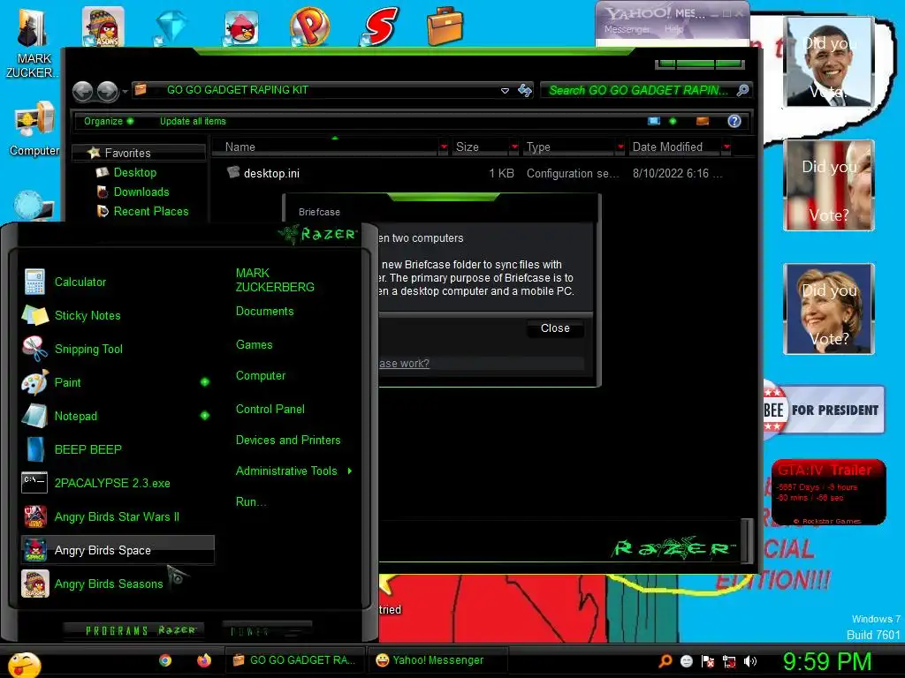Open the blue diamond desktop shortcut
The height and width of the screenshot is (678, 905).
171,26
